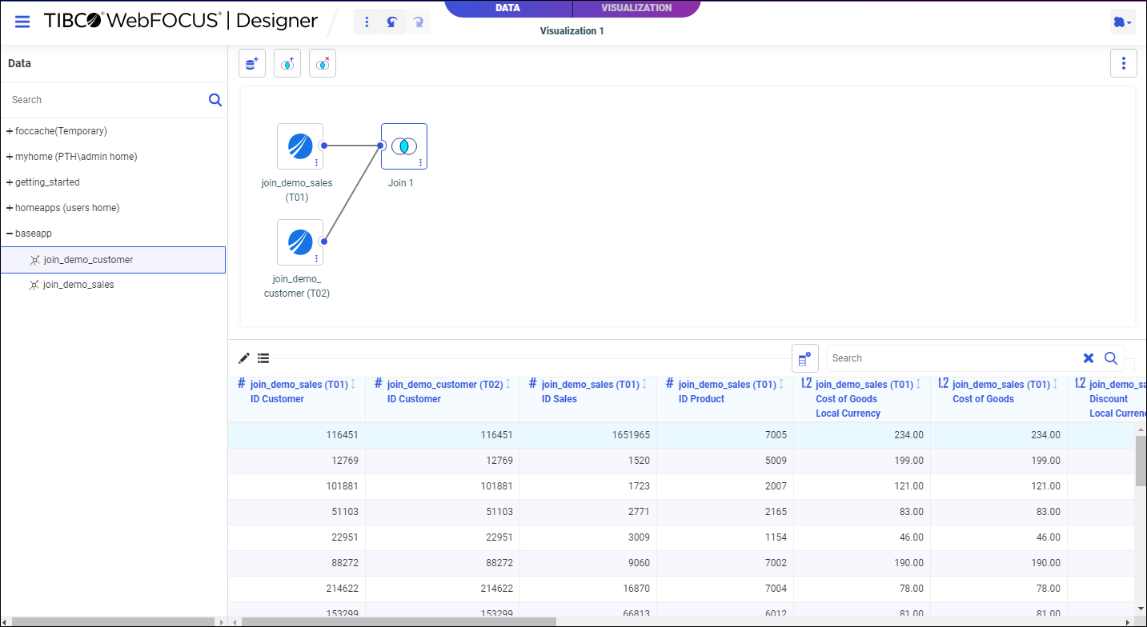The width and height of the screenshot is (1147, 627).
Task: Click ID Product cell 7002
Action: click(x=725, y=563)
